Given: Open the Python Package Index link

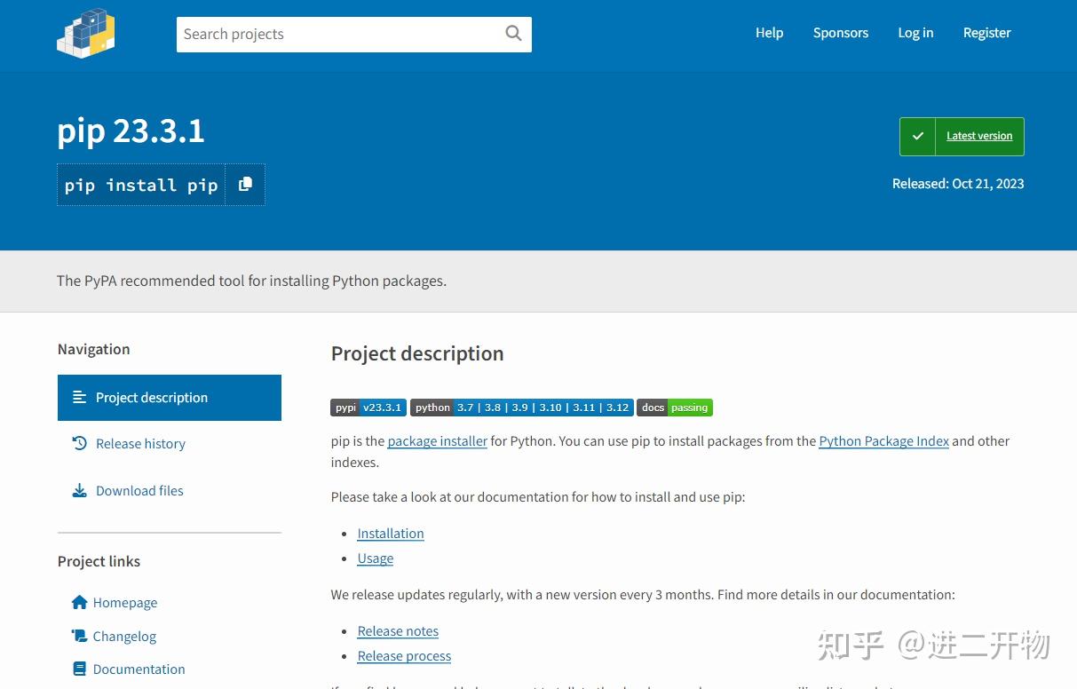Looking at the screenshot, I should (x=883, y=440).
